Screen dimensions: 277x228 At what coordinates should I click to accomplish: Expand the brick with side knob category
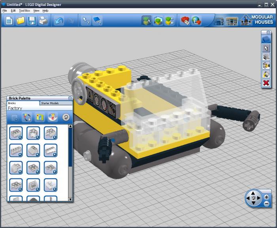tap(51, 133)
